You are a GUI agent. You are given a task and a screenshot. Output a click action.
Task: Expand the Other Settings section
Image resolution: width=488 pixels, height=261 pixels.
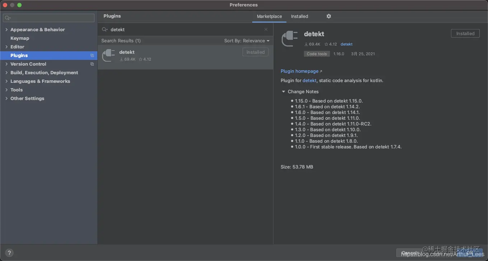[6, 99]
